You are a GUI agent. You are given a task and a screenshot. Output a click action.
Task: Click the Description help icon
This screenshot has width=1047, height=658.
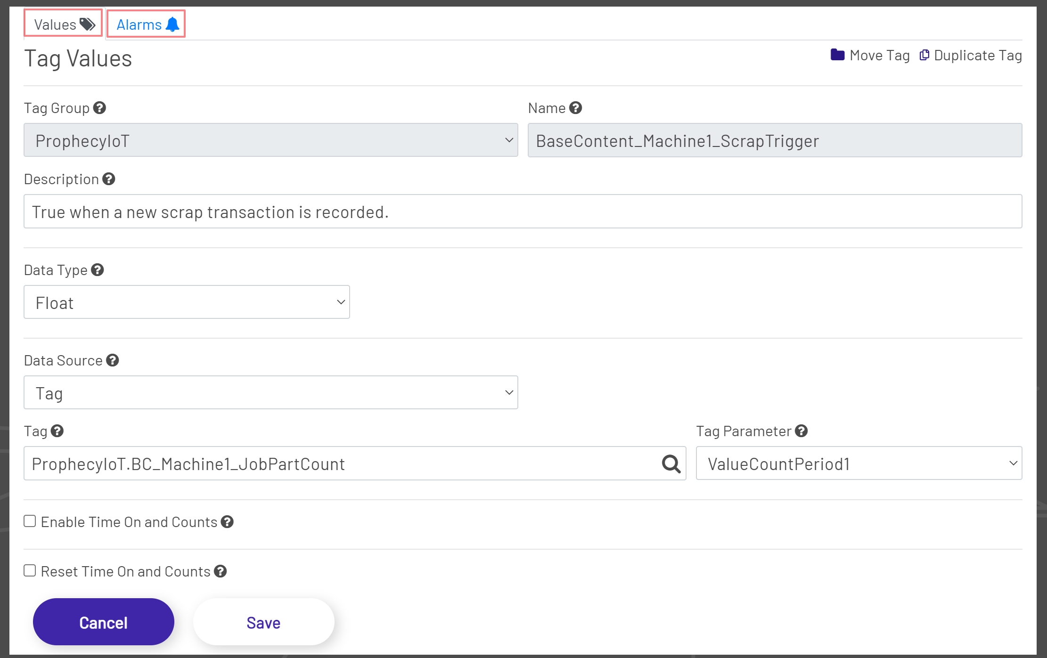coord(108,179)
